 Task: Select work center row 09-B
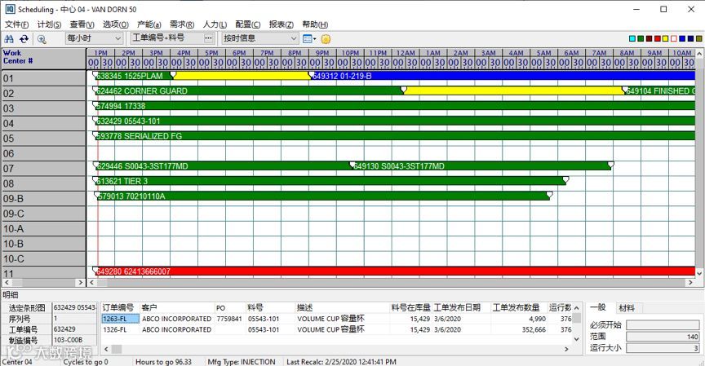point(43,199)
